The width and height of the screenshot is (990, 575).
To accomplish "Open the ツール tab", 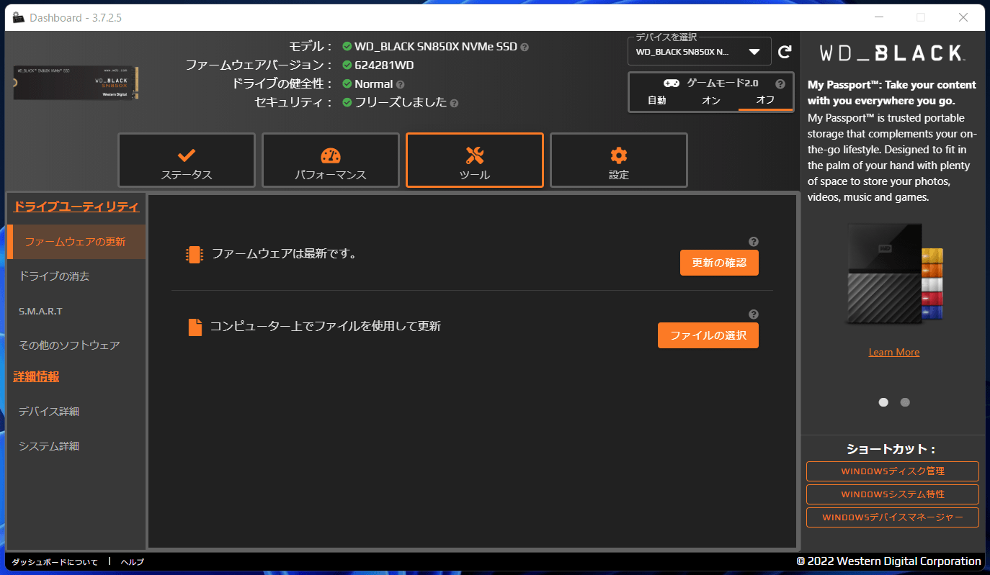I will click(x=475, y=160).
